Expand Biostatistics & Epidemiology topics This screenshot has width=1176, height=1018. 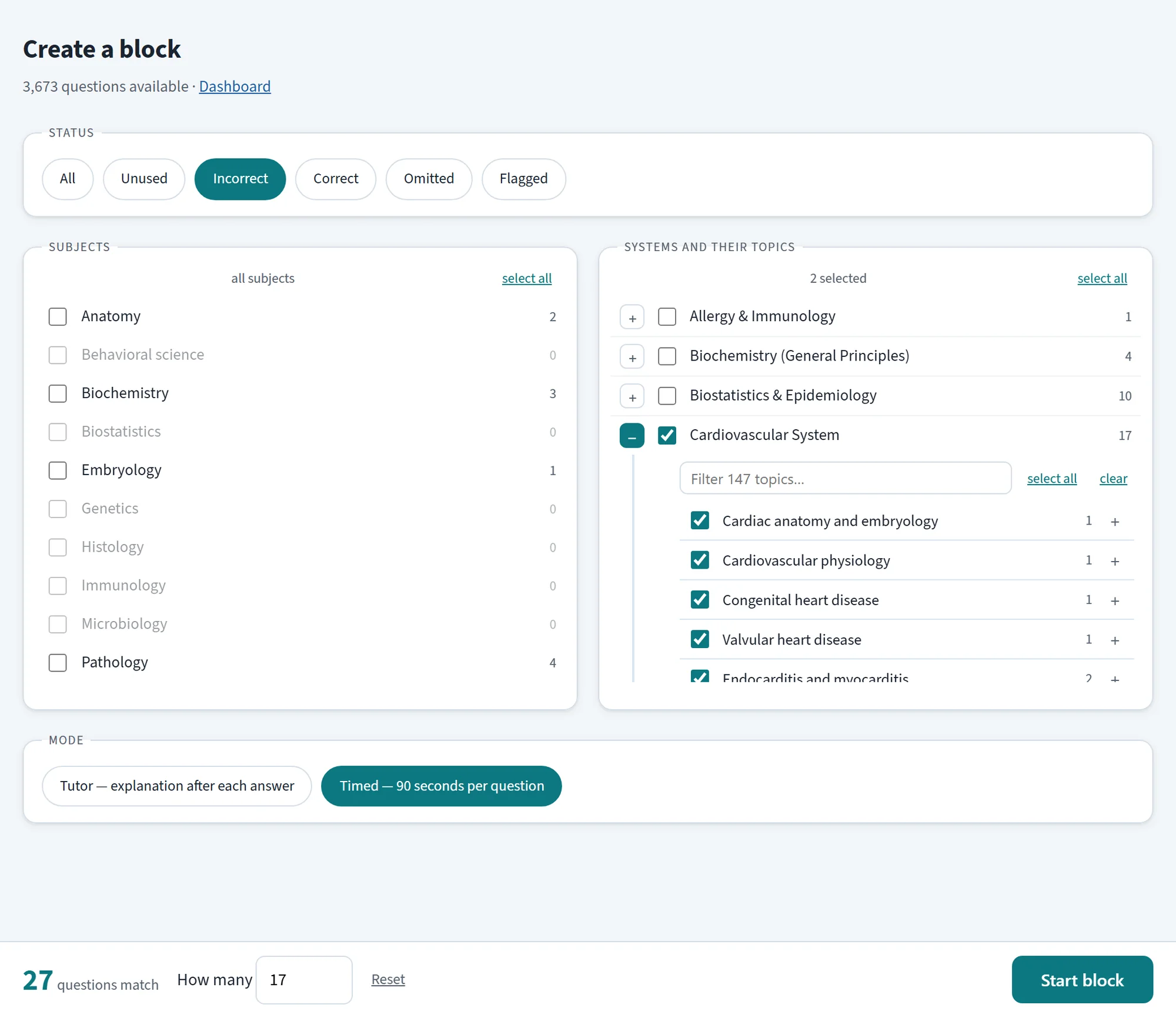point(632,396)
